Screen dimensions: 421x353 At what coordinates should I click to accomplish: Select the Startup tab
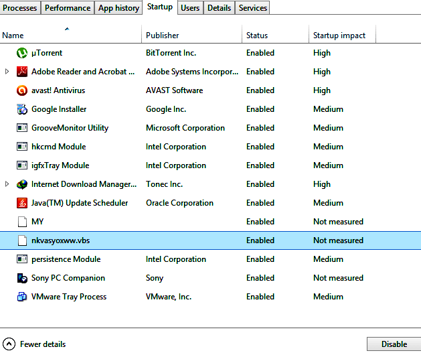tap(160, 7)
